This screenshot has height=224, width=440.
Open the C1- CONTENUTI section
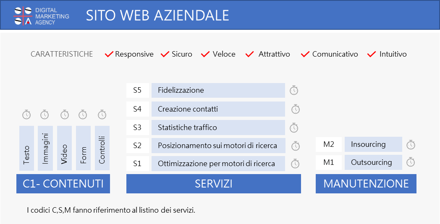click(x=63, y=184)
